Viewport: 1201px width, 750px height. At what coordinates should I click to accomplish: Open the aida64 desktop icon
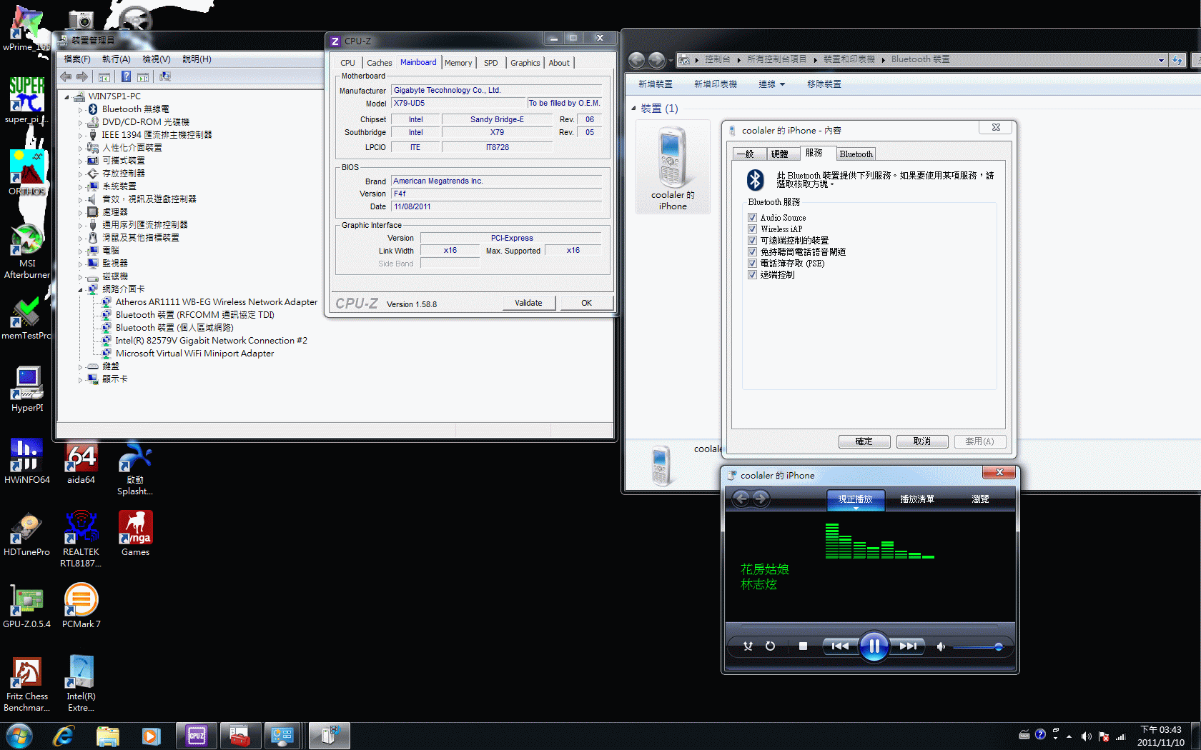(x=81, y=461)
